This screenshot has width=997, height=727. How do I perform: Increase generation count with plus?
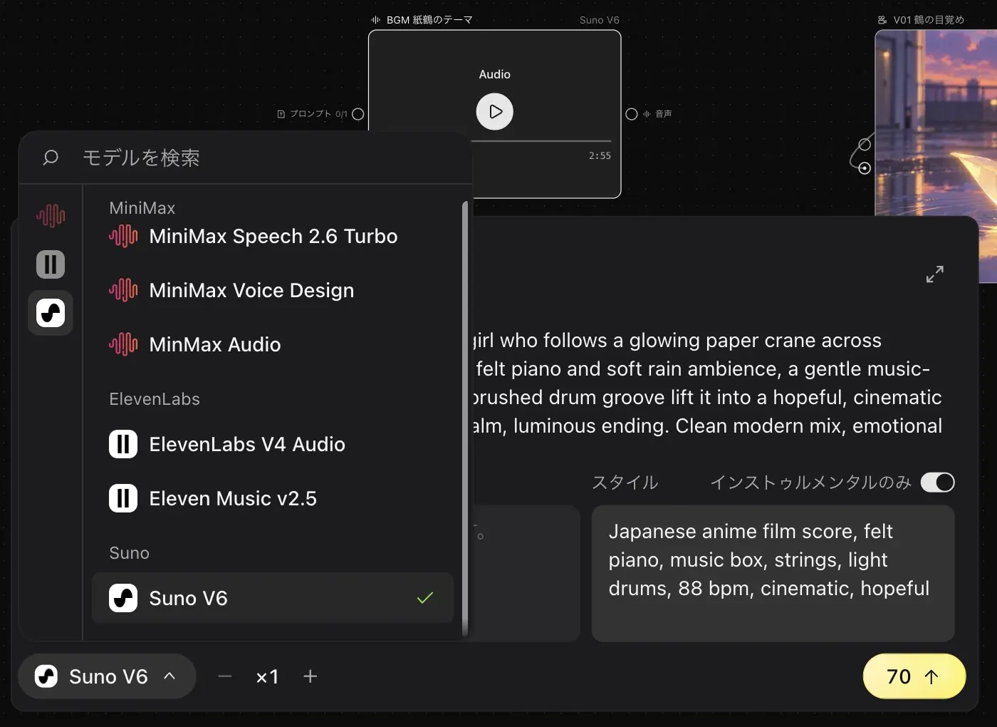(x=310, y=676)
